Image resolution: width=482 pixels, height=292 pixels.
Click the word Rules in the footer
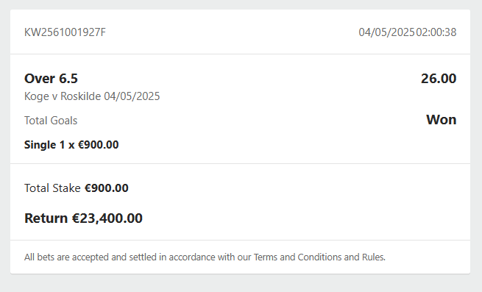(373, 257)
